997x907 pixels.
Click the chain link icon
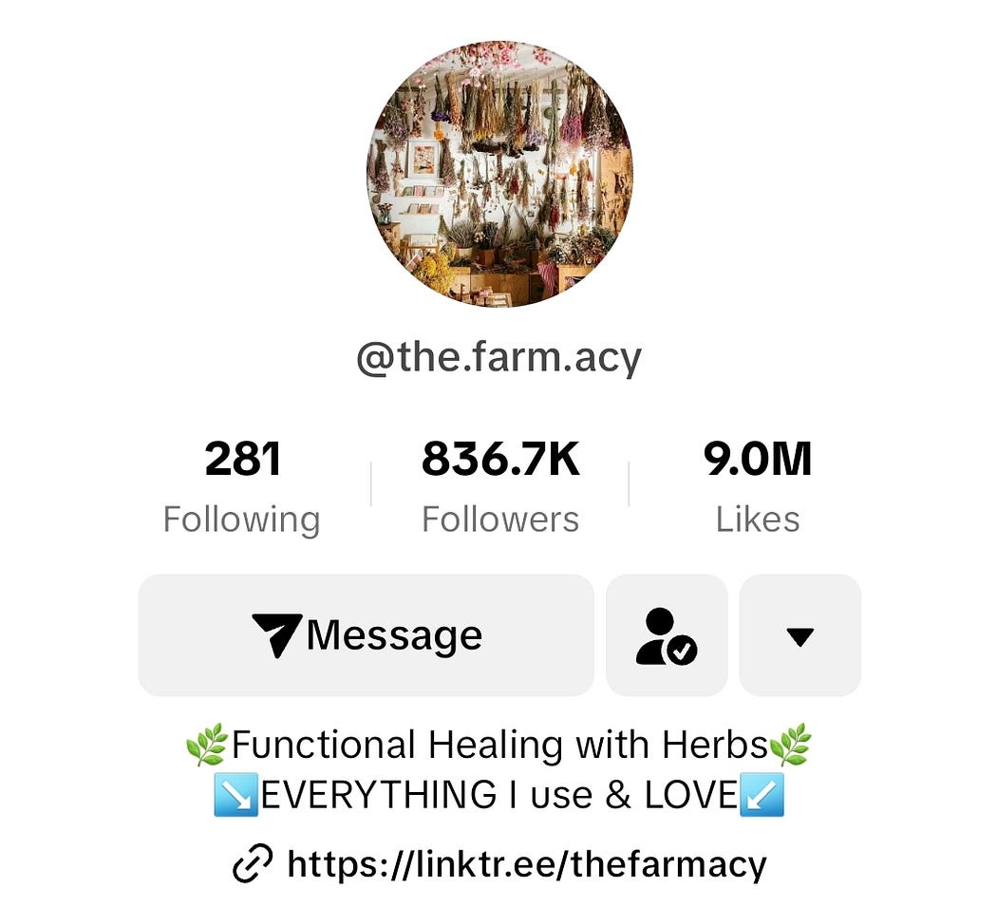click(x=253, y=863)
